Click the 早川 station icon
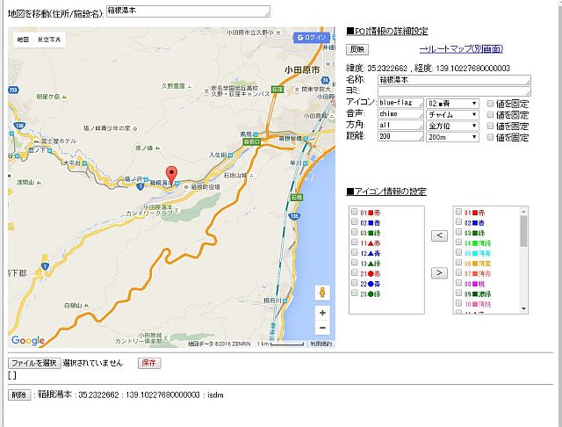 point(305,163)
